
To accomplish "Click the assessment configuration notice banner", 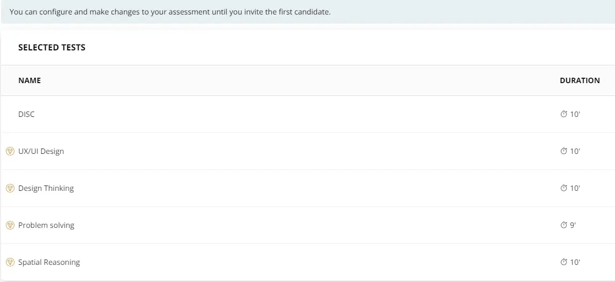I will point(170,11).
